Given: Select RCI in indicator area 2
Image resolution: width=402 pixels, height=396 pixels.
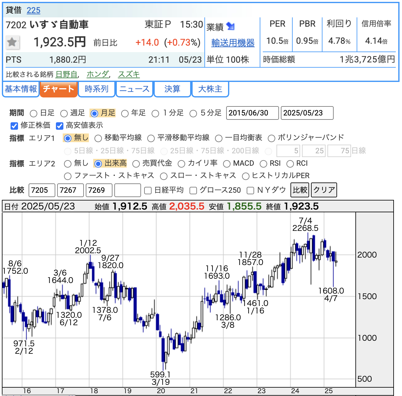Looking at the screenshot, I should click(x=290, y=164).
